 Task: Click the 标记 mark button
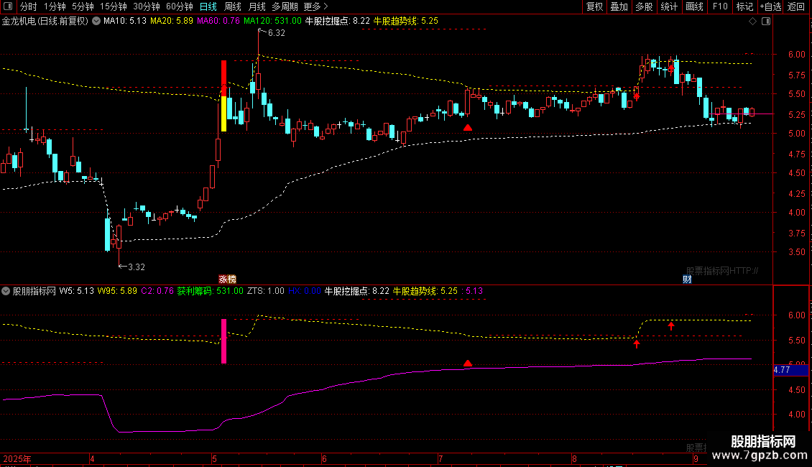pos(744,6)
